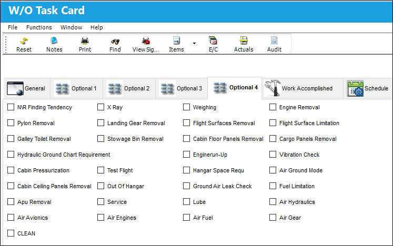Enable the Fuel Limitation checkbox
The width and height of the screenshot is (393, 246).
click(x=273, y=186)
